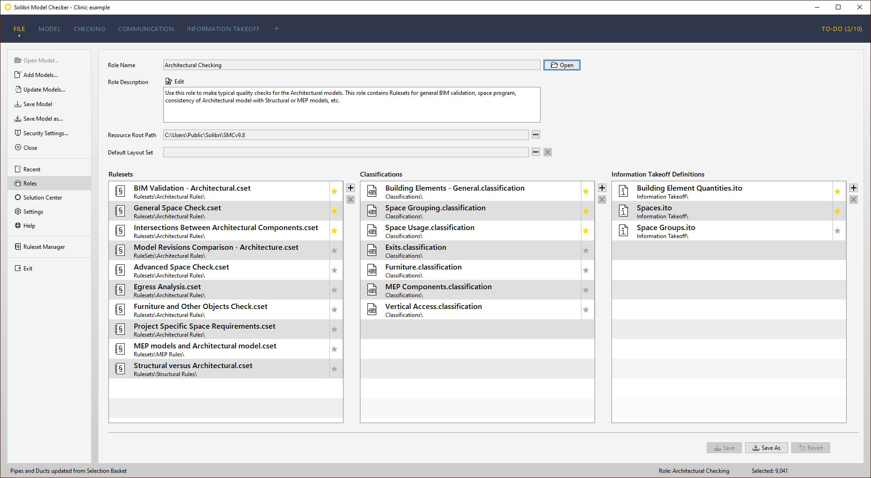This screenshot has width=871, height=478.
Task: Click the ITO icon for Space Groups.ito
Action: pyautogui.click(x=624, y=231)
